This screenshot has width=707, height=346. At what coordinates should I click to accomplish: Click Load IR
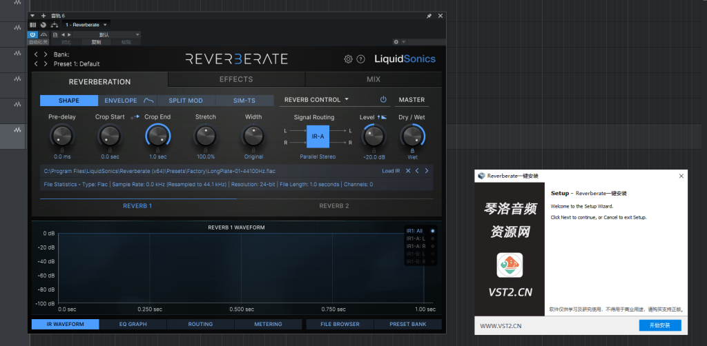tap(391, 171)
